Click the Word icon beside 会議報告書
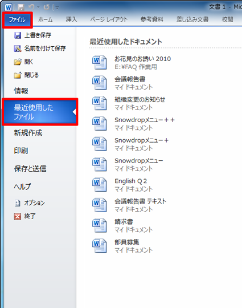The height and width of the screenshot is (308, 242). pos(100,83)
